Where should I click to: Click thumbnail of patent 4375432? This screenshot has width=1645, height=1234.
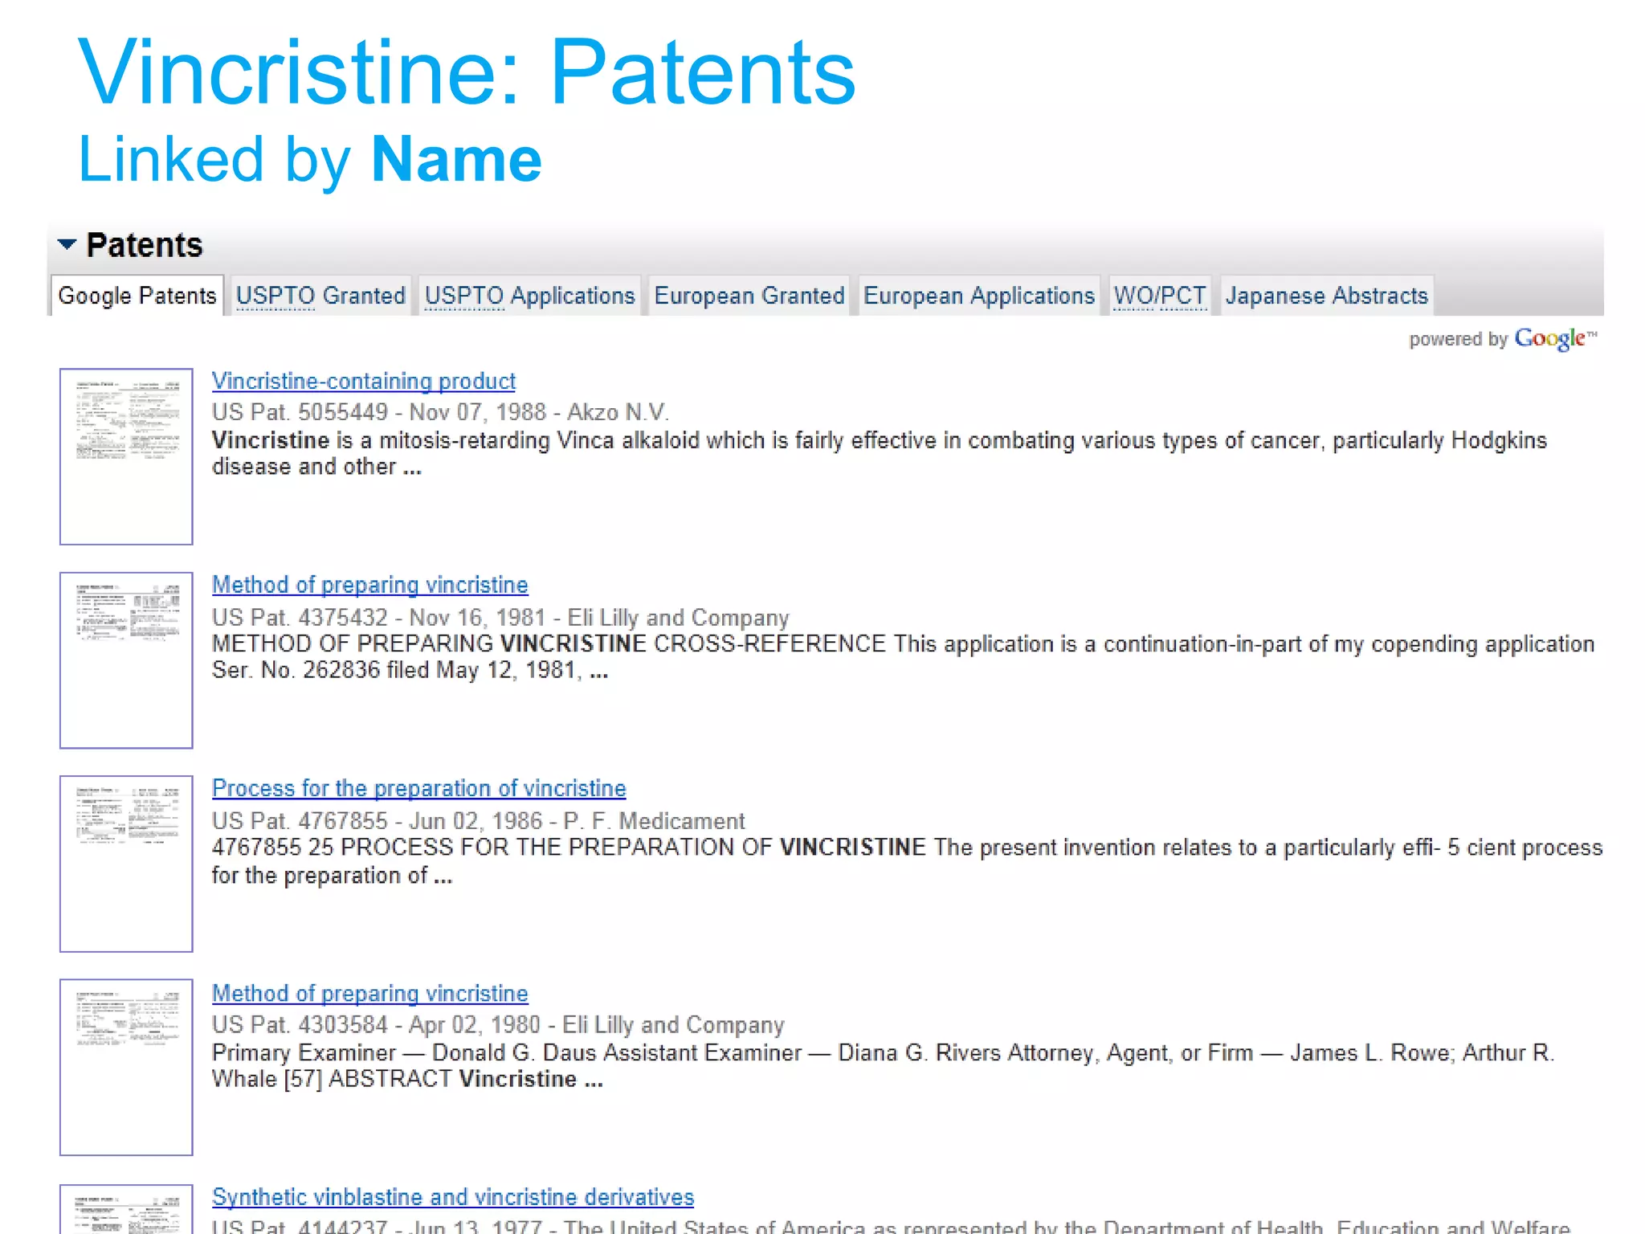pos(126,660)
